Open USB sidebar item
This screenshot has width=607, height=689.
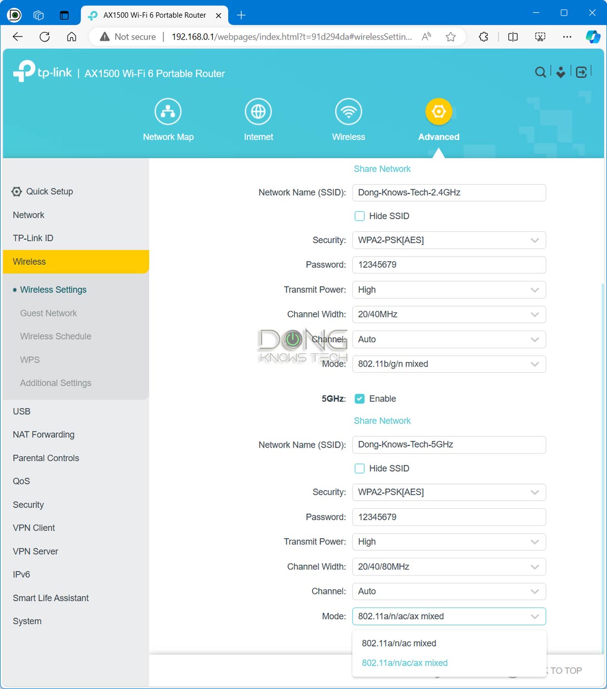pyautogui.click(x=22, y=412)
